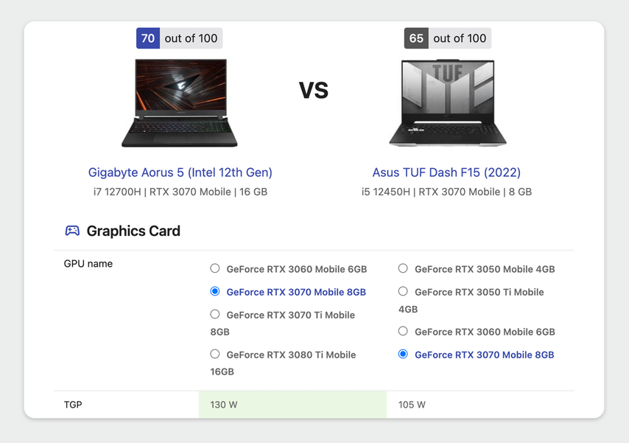This screenshot has height=443, width=629.
Task: Click the i5 12450H spec line
Action: 446,192
